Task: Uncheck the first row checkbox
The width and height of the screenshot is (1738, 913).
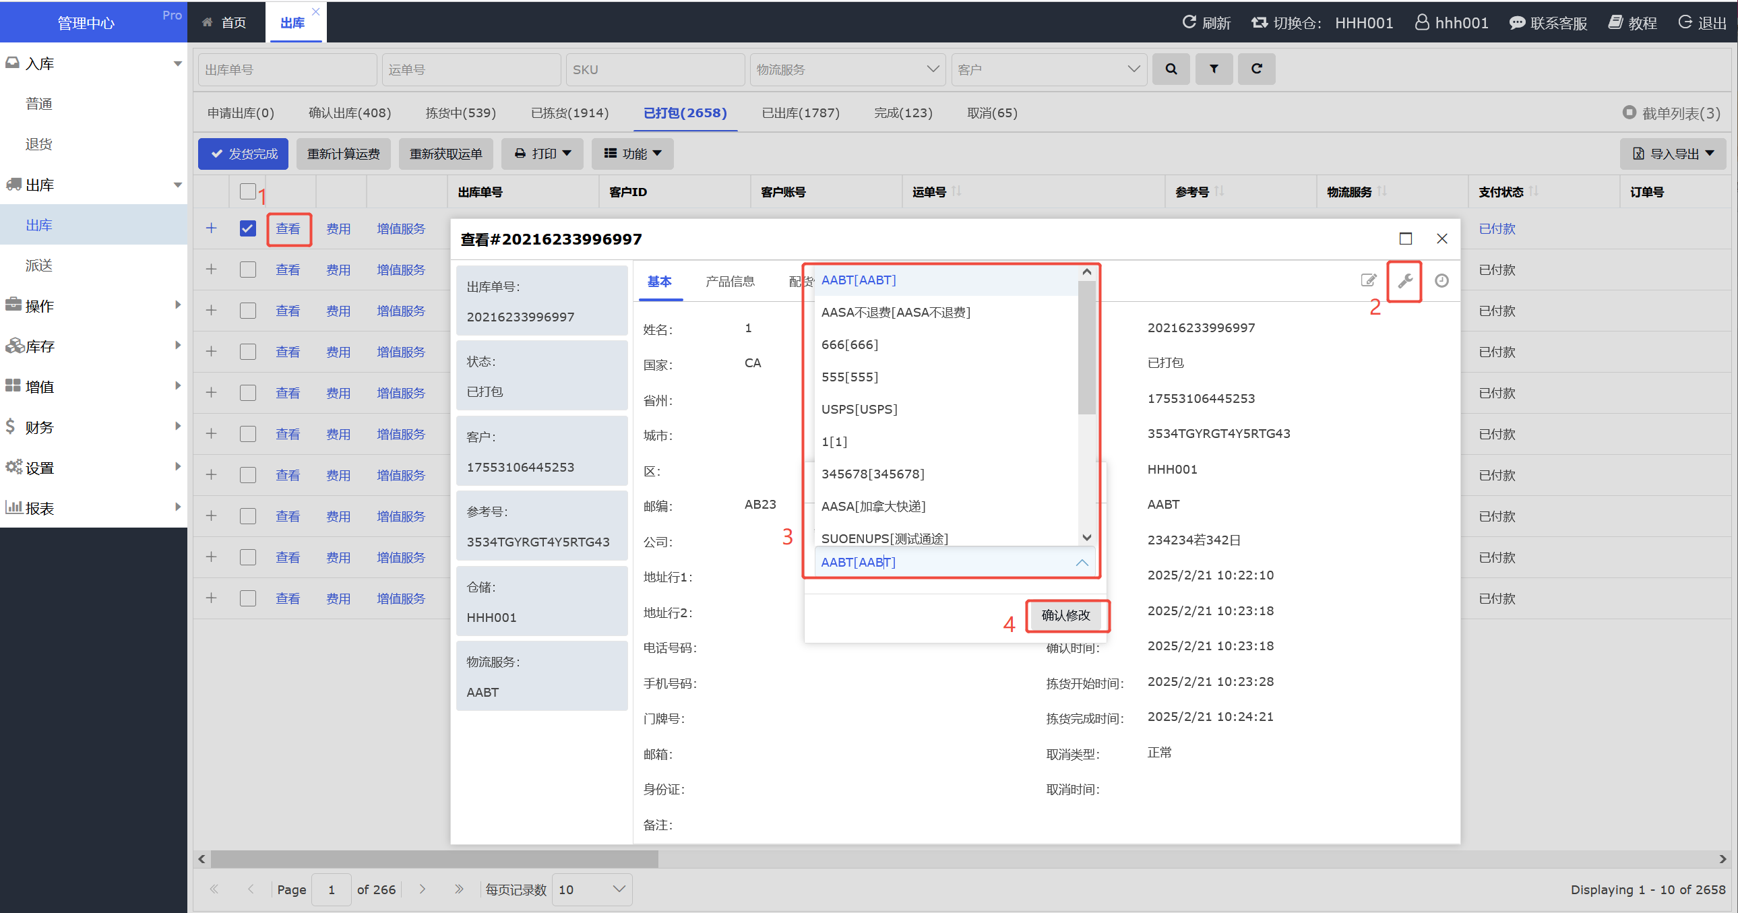Action: [247, 228]
